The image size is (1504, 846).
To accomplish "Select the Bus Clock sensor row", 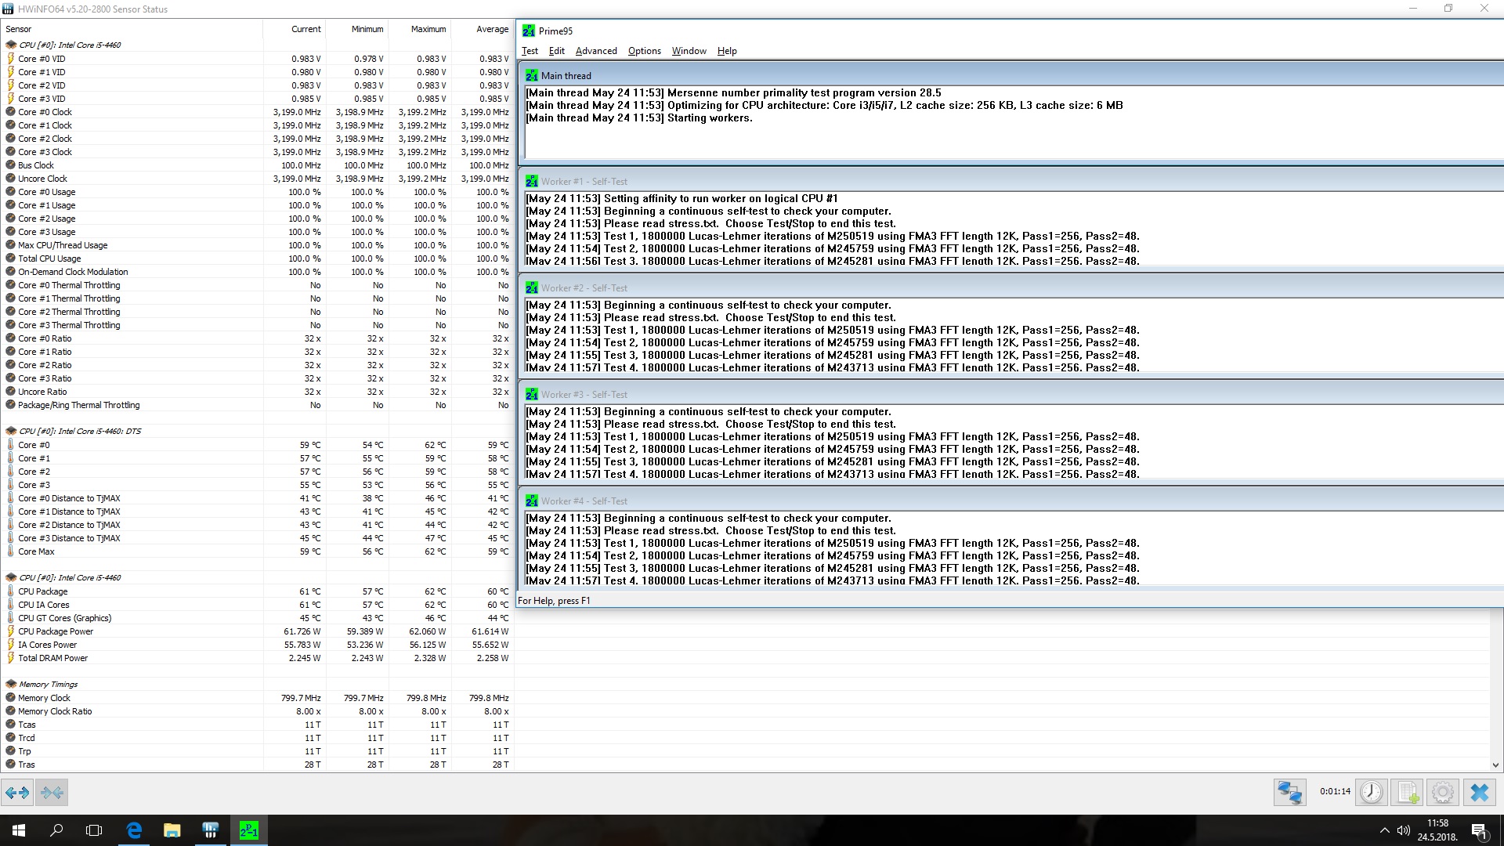I will (257, 165).
